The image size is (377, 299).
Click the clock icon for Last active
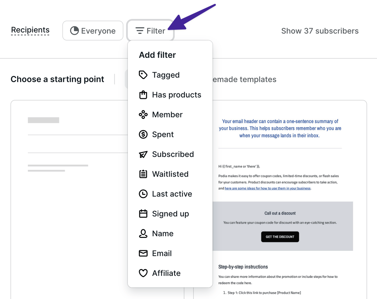point(143,194)
